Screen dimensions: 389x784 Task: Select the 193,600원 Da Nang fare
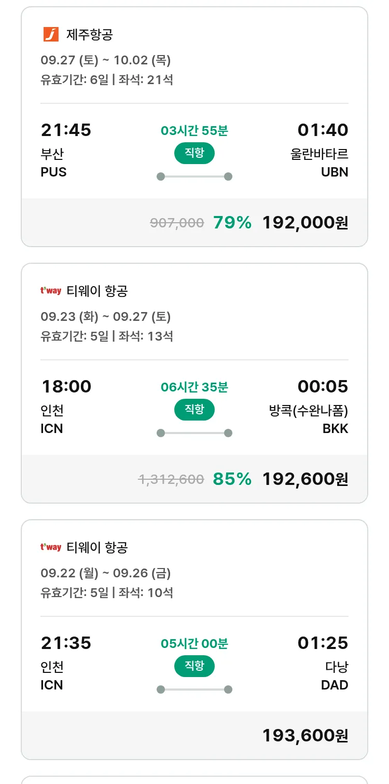pos(305,736)
